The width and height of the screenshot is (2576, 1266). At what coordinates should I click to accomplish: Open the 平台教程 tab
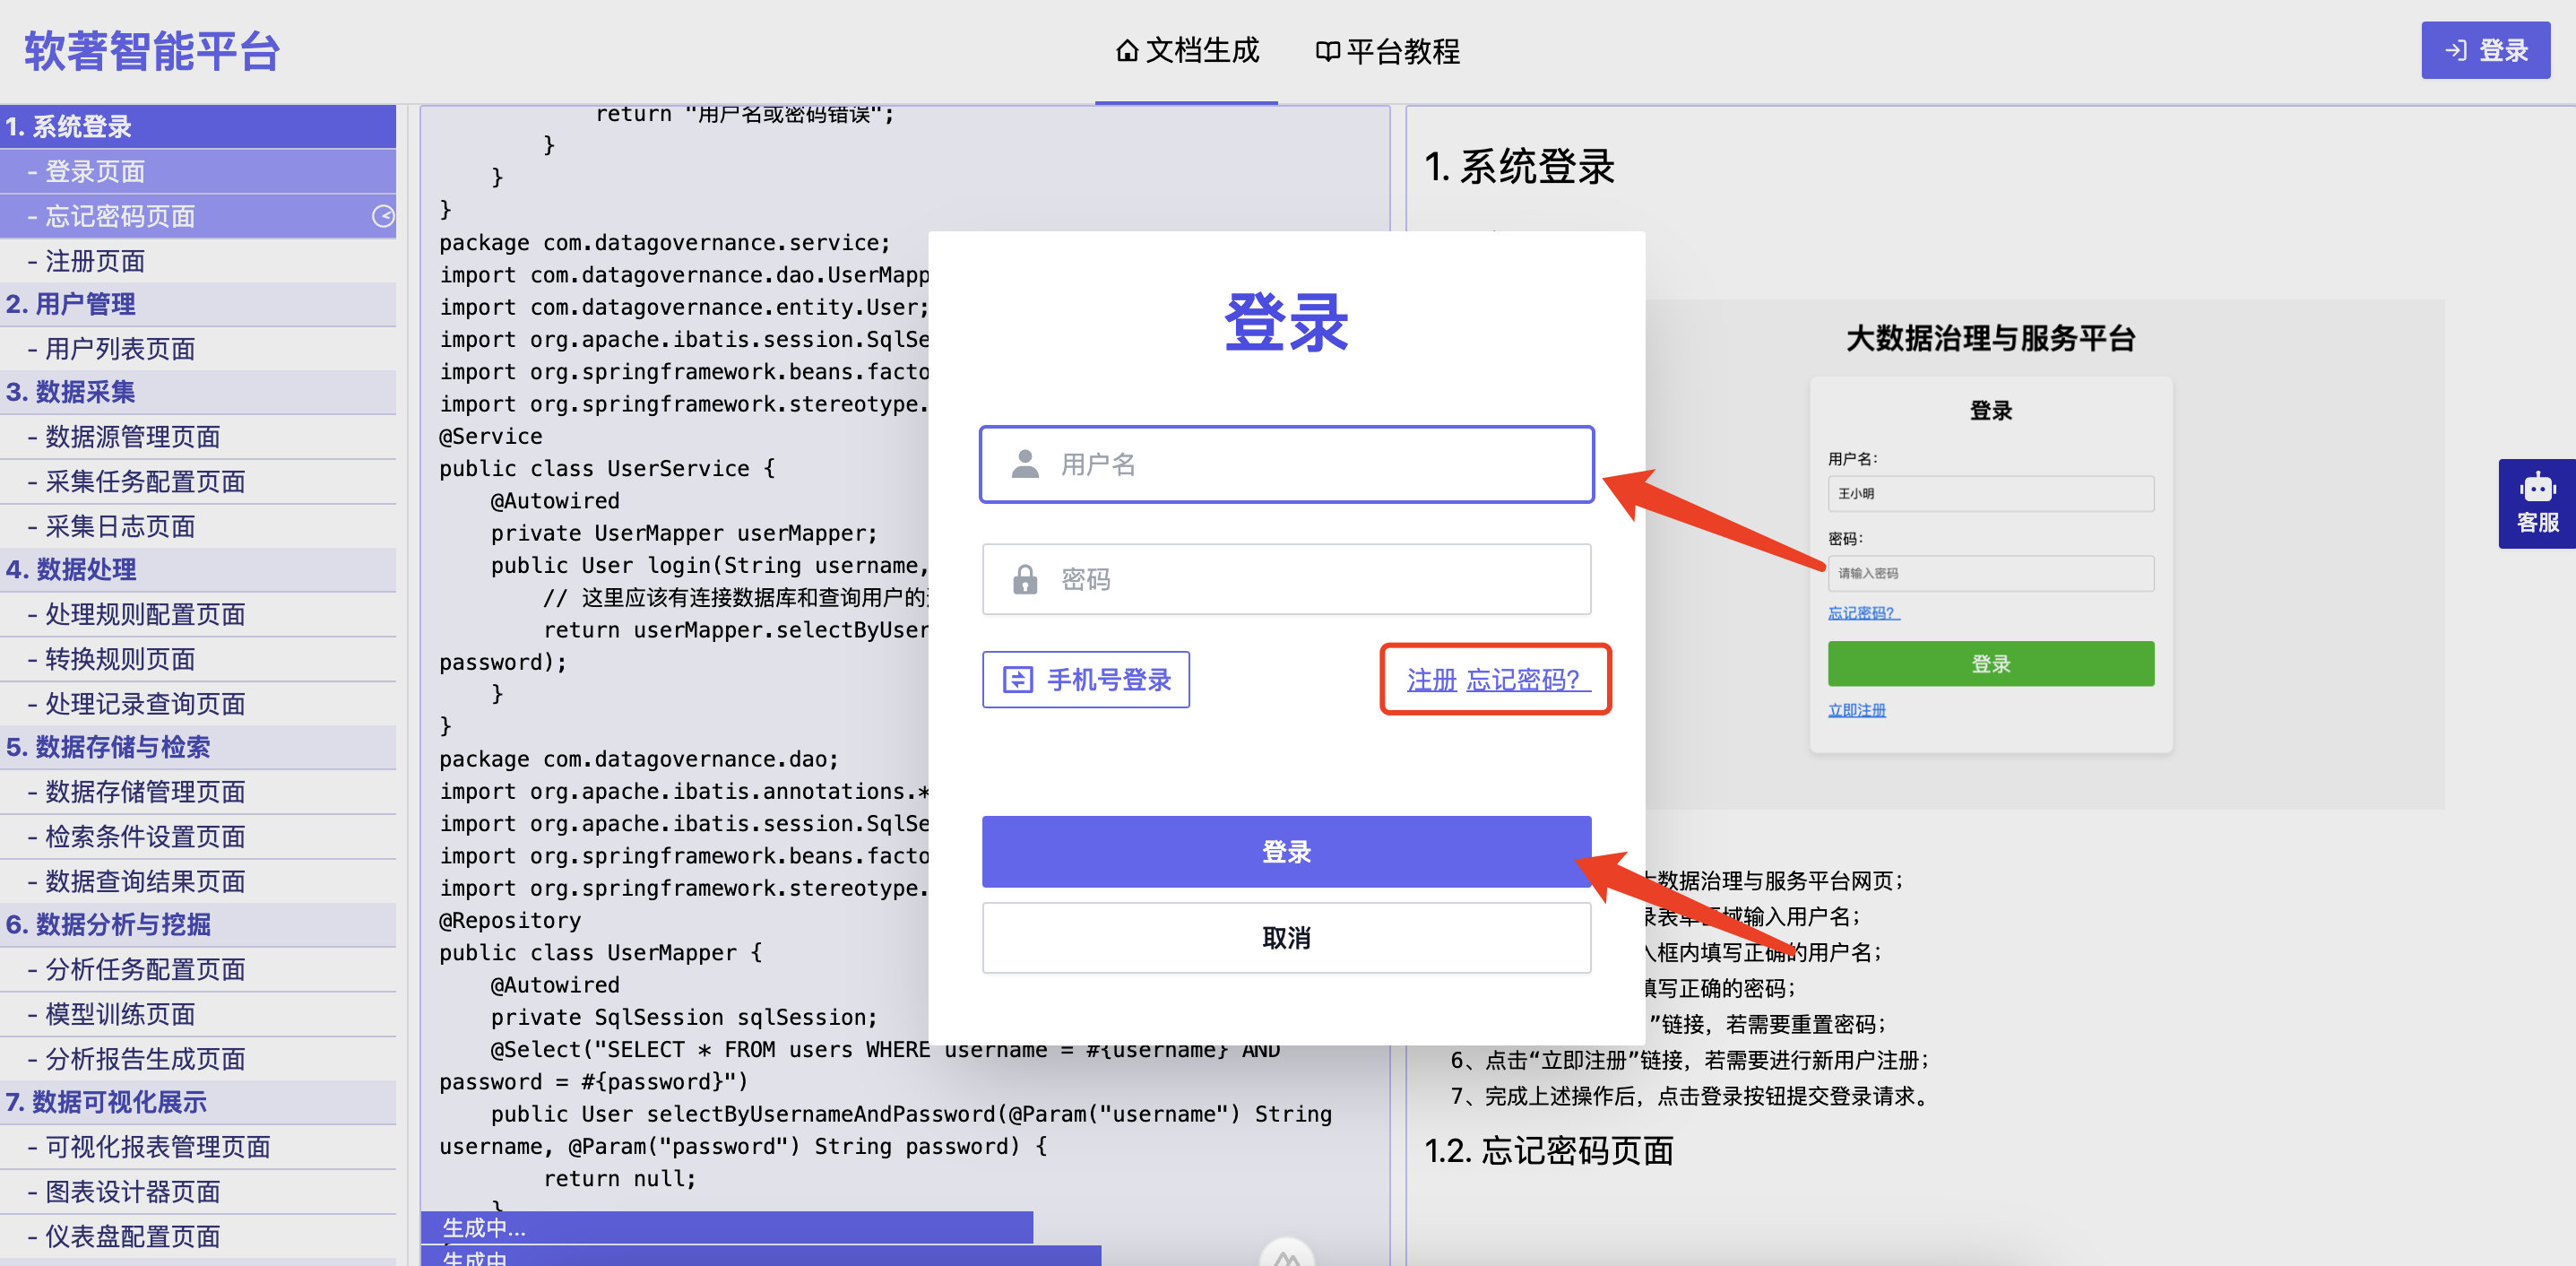click(x=1388, y=52)
